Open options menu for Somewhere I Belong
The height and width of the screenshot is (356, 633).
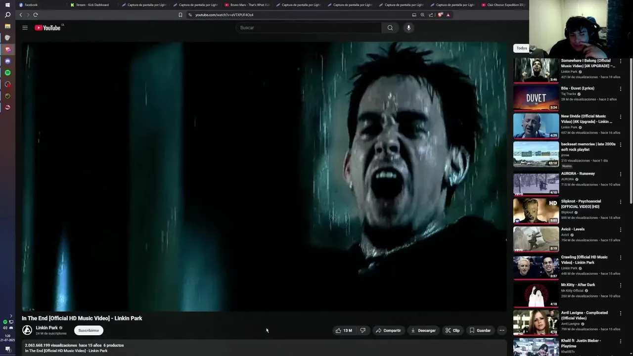point(621,61)
